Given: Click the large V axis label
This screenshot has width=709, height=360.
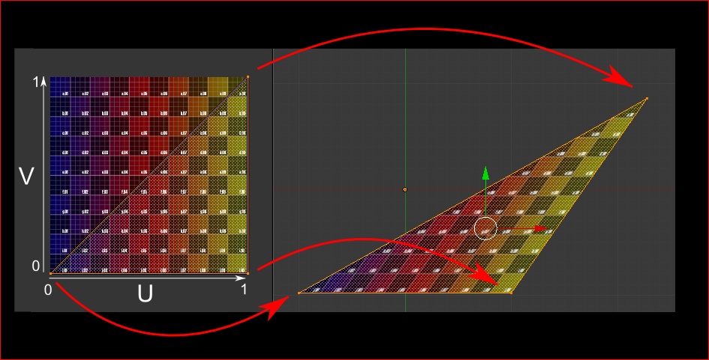Looking at the screenshot, I should pos(26,176).
